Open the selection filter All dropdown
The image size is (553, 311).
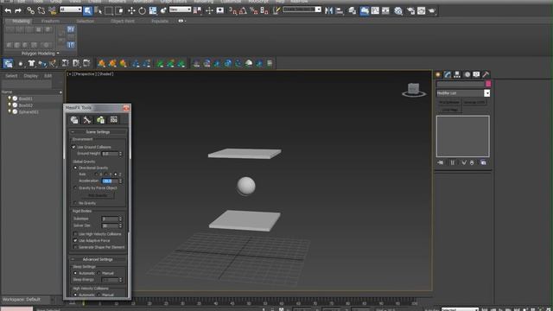(71, 10)
